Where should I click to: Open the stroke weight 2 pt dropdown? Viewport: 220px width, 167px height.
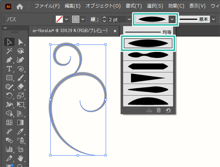[129, 19]
